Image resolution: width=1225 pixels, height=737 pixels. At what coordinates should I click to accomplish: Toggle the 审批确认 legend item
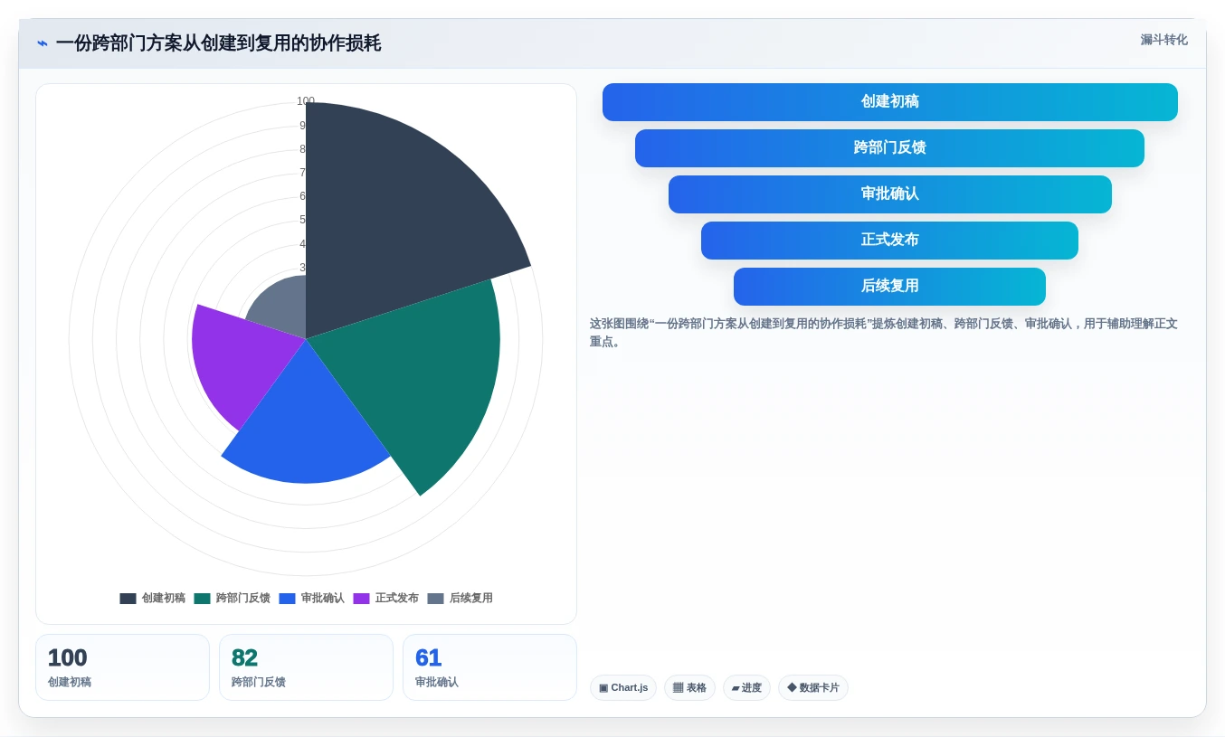(312, 599)
